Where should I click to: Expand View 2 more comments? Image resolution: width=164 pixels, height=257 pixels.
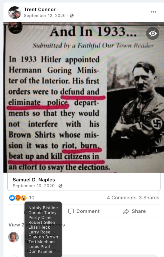(x=37, y=225)
